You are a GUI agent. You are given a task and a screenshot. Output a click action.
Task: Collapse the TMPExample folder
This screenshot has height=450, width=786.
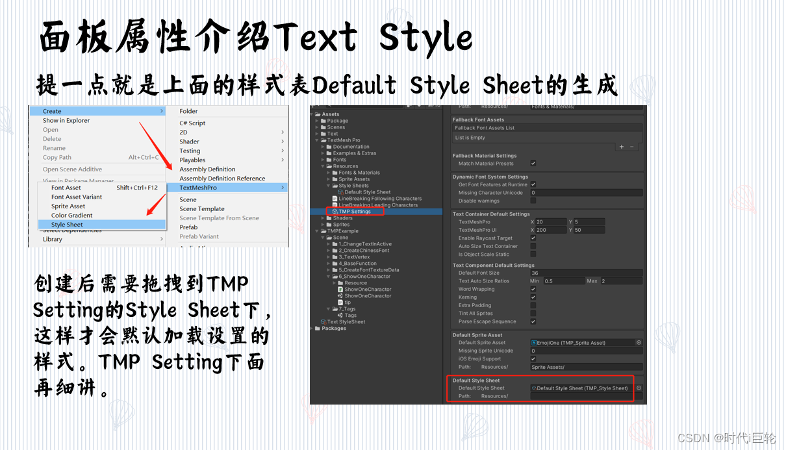317,231
